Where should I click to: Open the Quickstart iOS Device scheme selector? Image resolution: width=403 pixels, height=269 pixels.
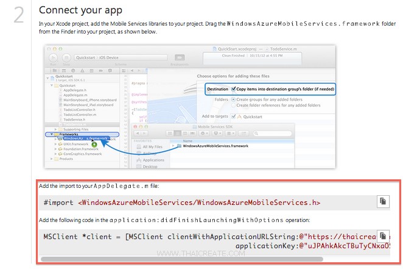[x=121, y=58]
